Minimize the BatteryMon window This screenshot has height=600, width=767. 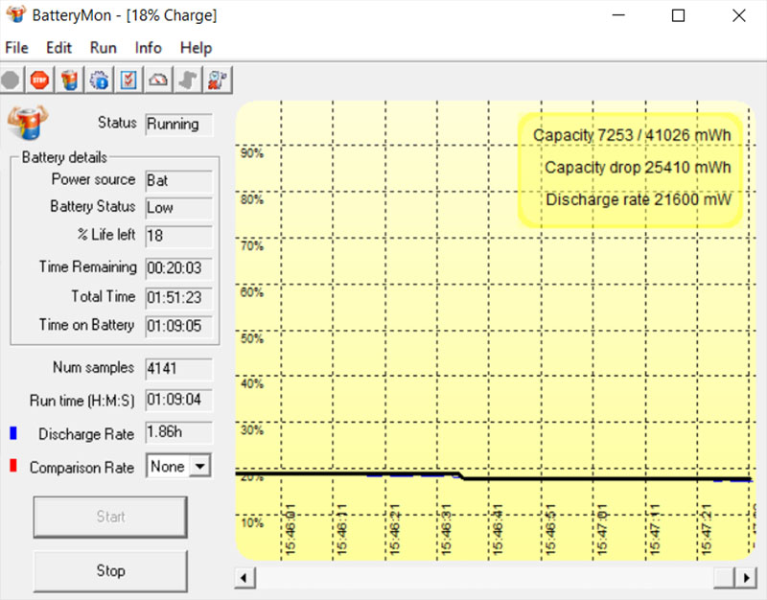[x=618, y=15]
